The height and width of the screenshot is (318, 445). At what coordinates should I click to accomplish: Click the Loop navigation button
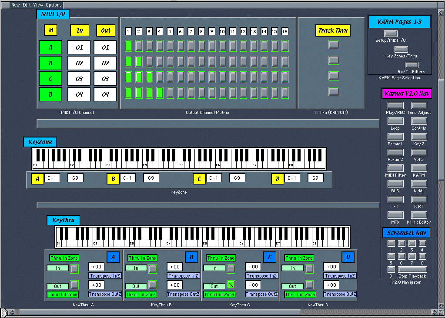coord(395,121)
